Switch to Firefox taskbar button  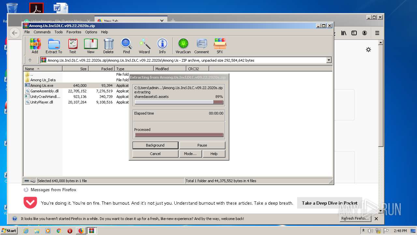(81, 231)
